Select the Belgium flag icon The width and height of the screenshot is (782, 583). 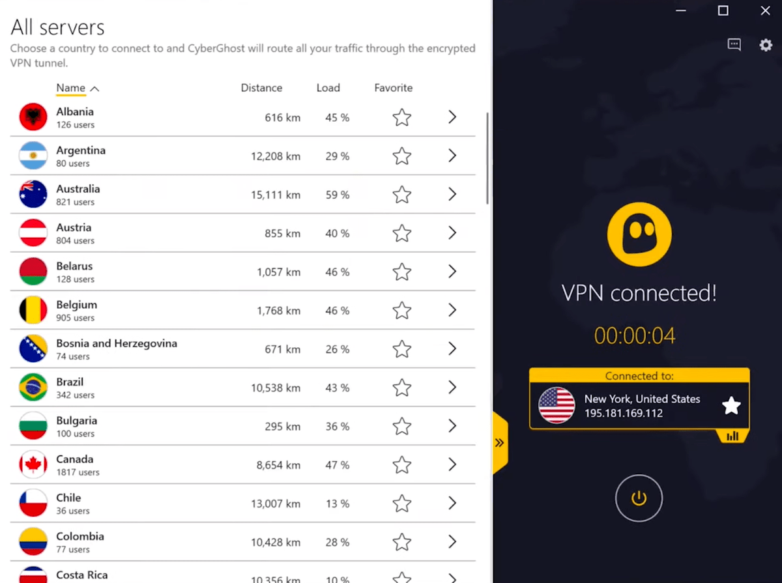click(33, 311)
